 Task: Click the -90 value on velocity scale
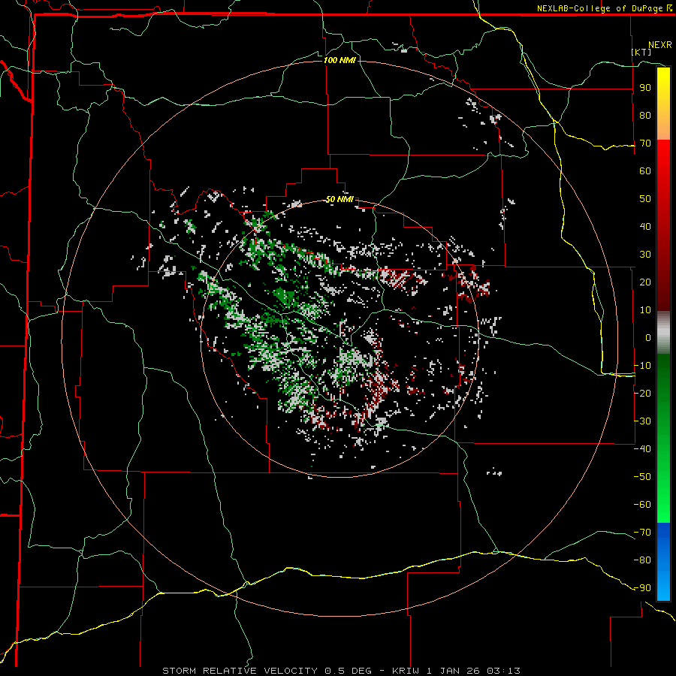(642, 588)
